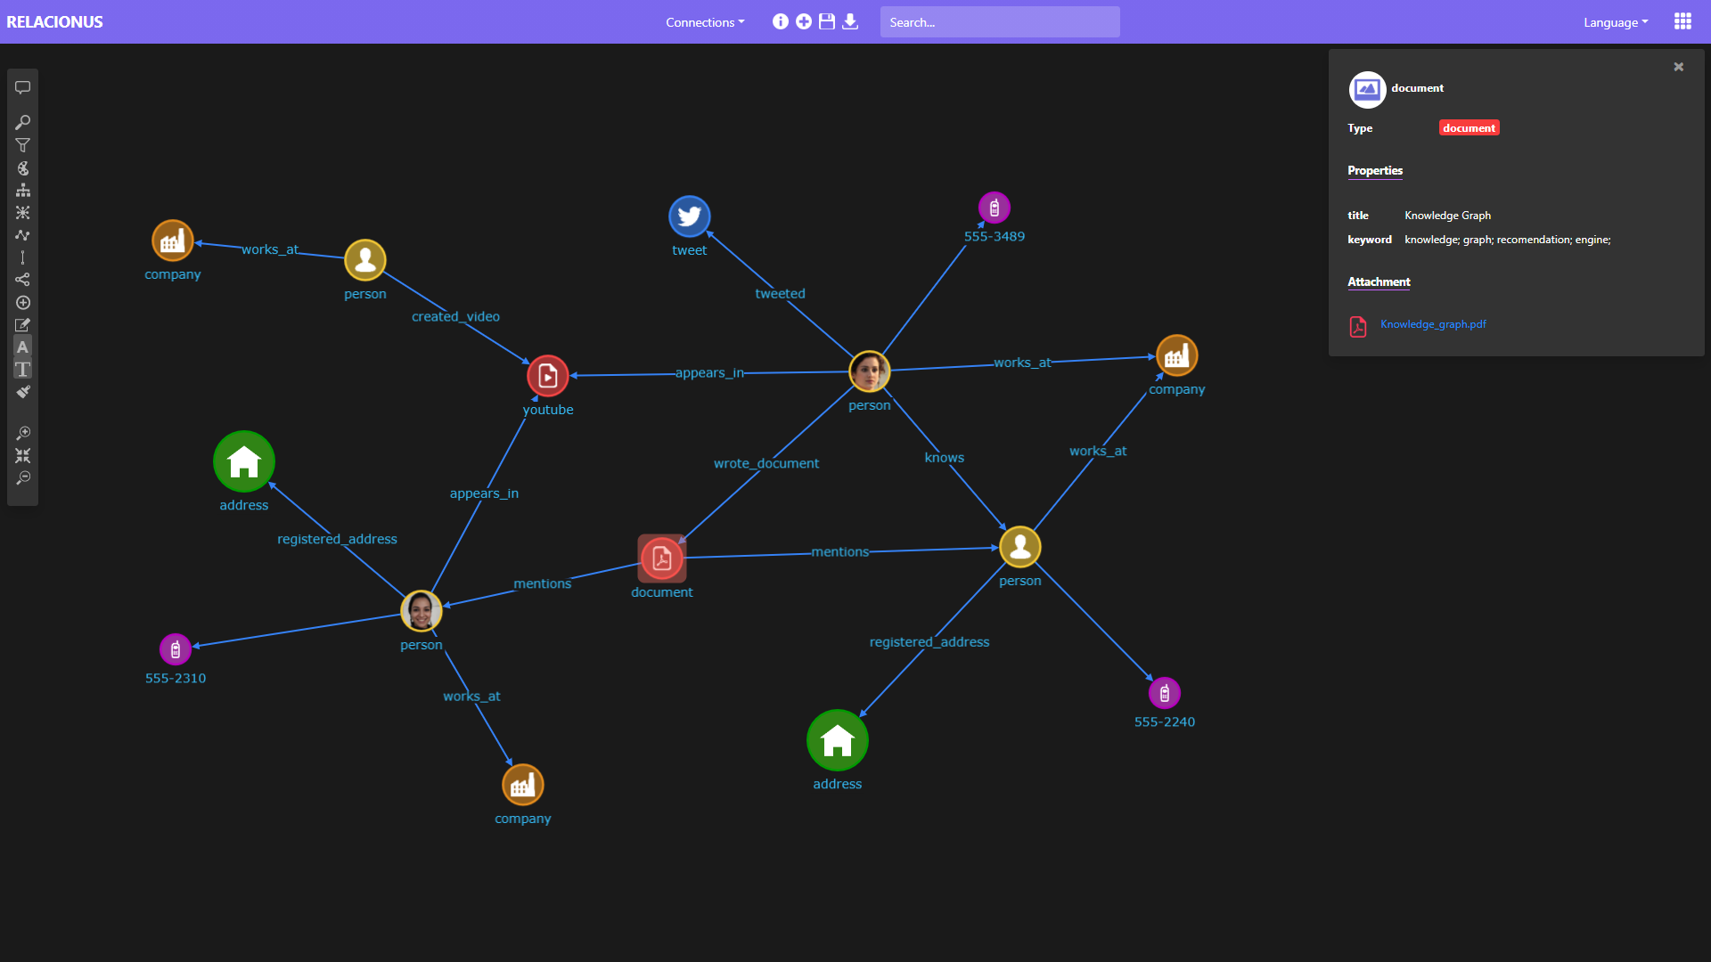Select the edit pencil tool
The width and height of the screenshot is (1711, 962).
pos(23,325)
